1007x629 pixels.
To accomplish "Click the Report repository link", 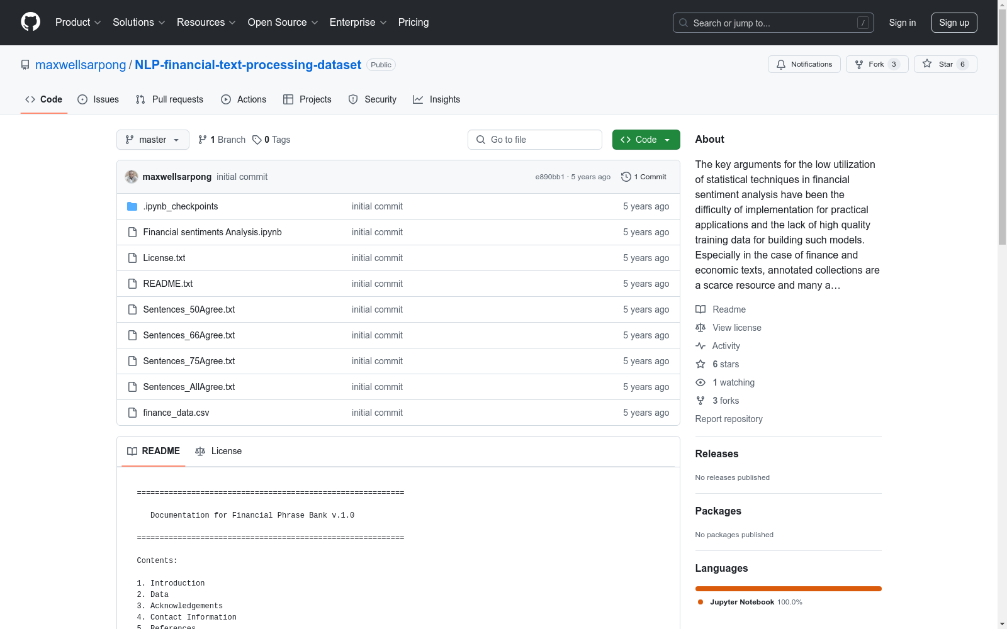I will tap(729, 419).
